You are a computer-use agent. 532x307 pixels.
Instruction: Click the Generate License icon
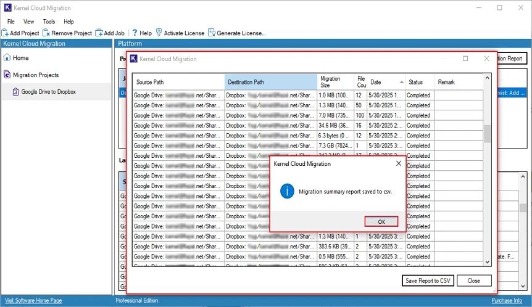pyautogui.click(x=211, y=33)
